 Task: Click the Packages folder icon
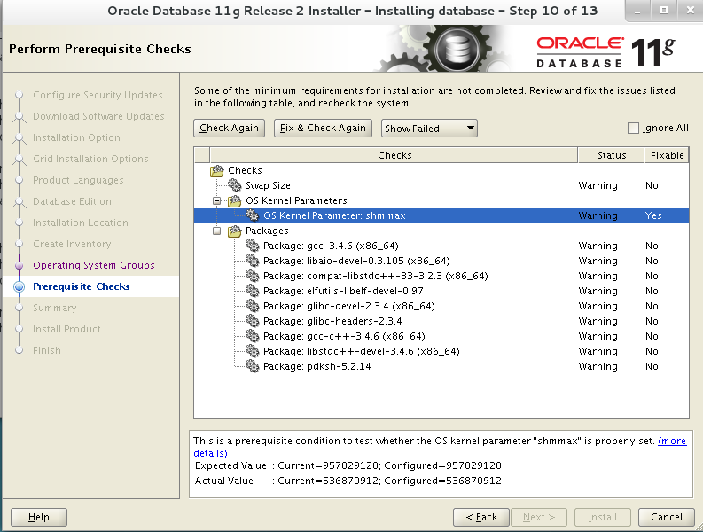pyautogui.click(x=235, y=231)
